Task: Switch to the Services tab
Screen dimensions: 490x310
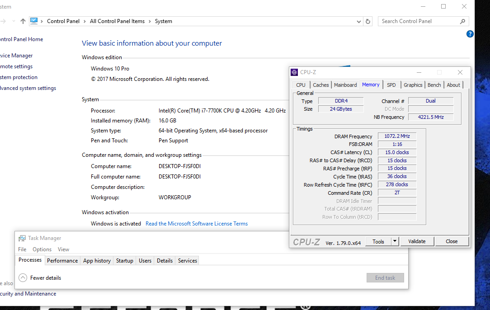Action: tap(188, 261)
